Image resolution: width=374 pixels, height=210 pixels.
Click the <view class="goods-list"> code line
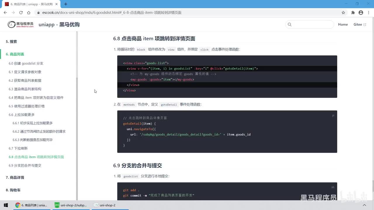click(x=146, y=63)
